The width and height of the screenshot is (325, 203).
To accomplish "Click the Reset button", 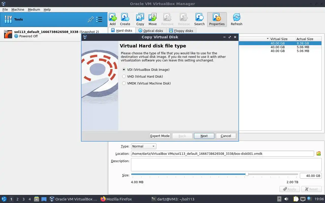I will (311, 189).
